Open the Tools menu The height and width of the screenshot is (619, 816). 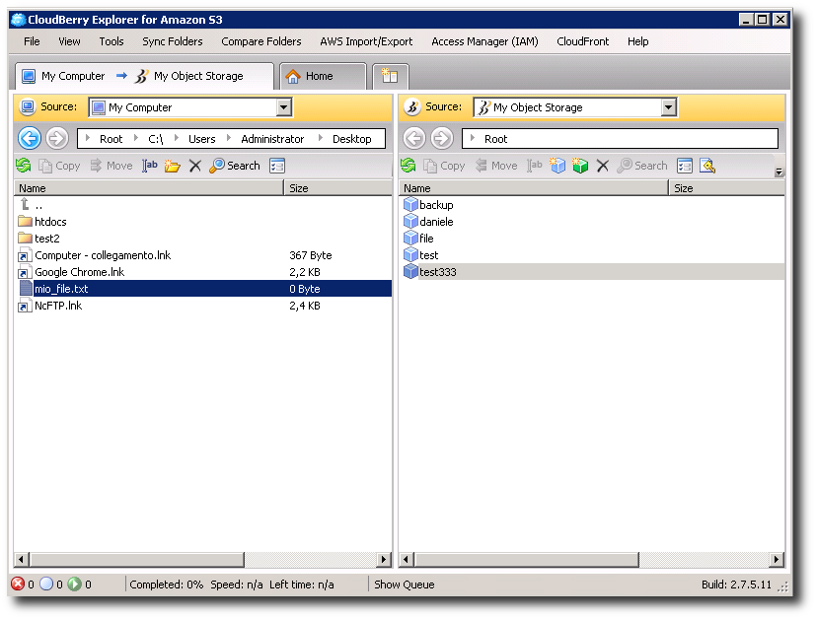[111, 41]
